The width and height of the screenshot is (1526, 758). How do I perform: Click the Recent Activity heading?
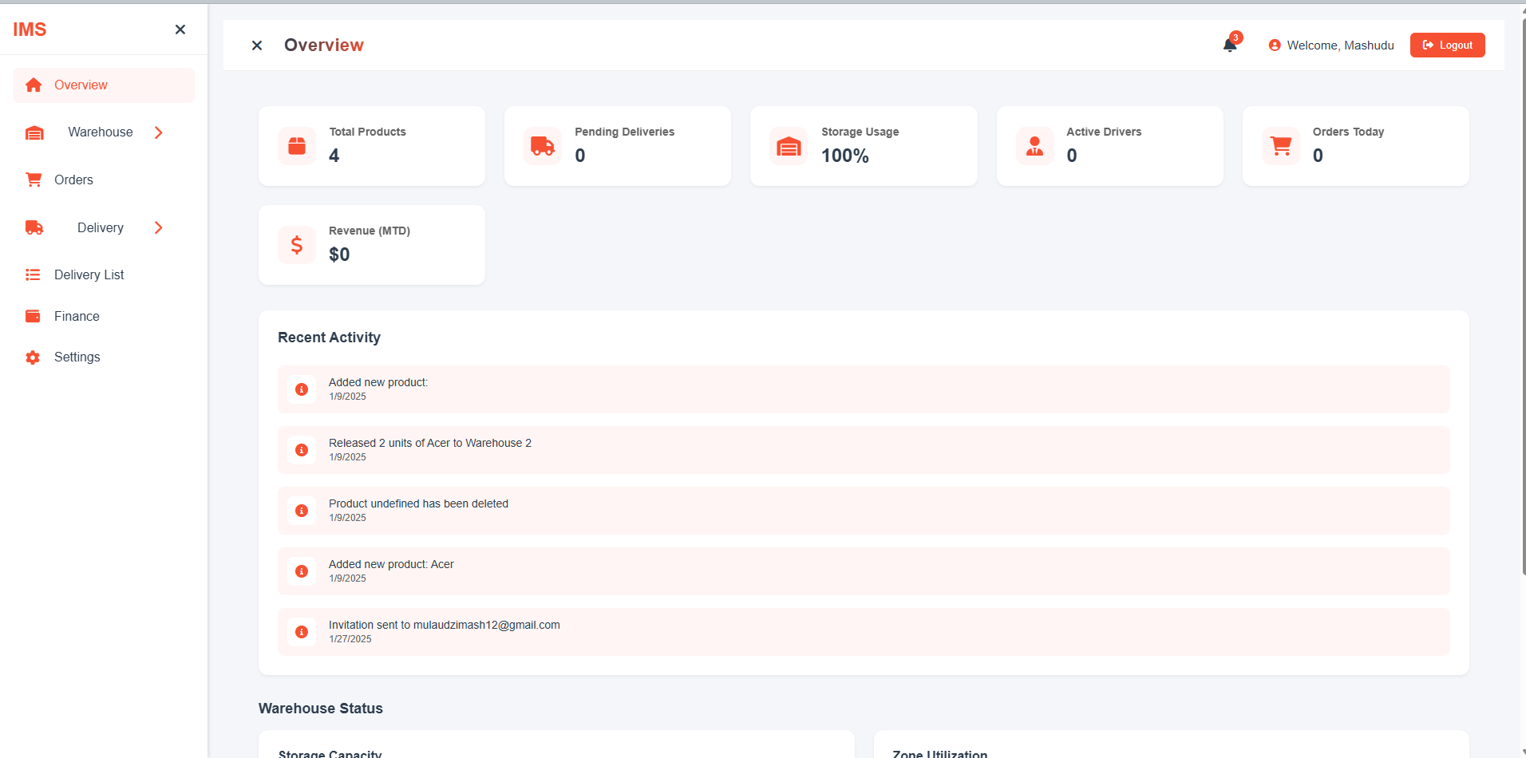pyautogui.click(x=329, y=338)
